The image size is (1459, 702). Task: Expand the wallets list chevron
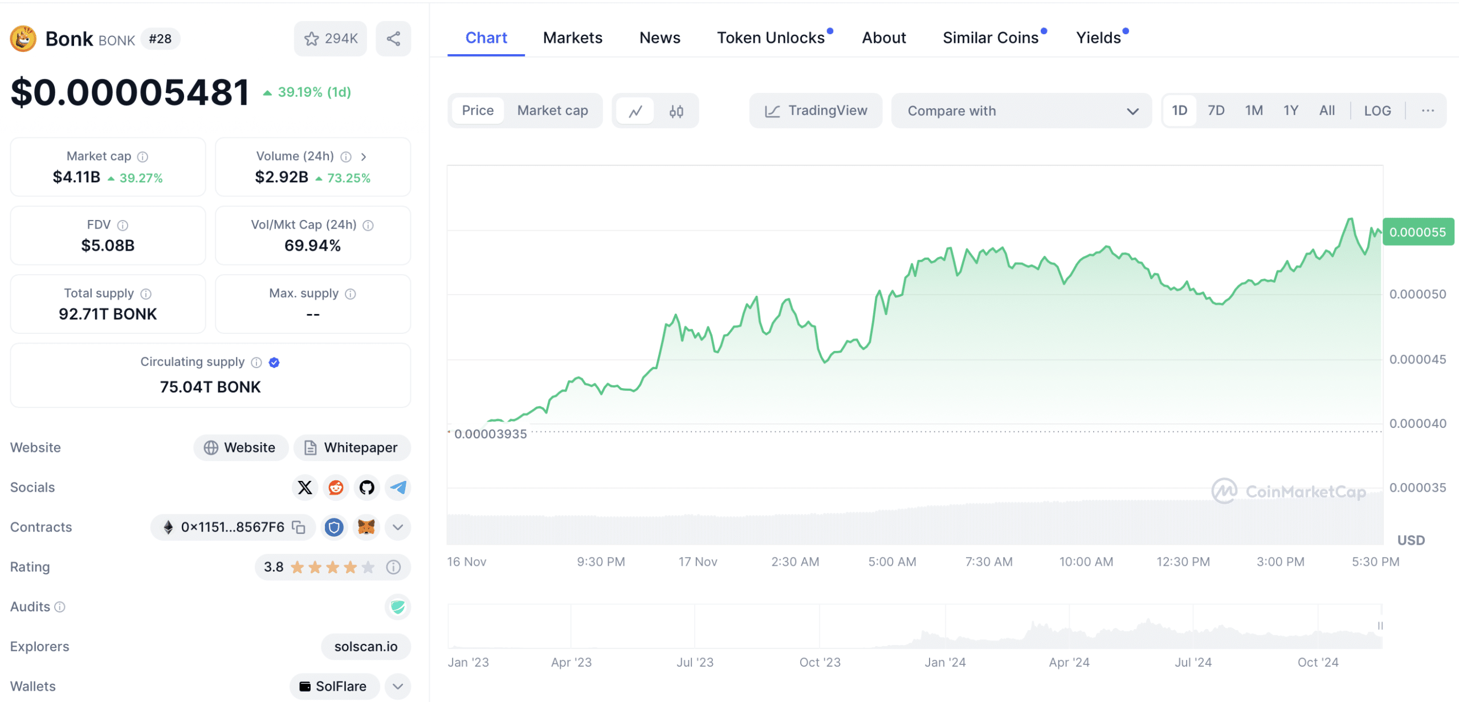(x=398, y=687)
